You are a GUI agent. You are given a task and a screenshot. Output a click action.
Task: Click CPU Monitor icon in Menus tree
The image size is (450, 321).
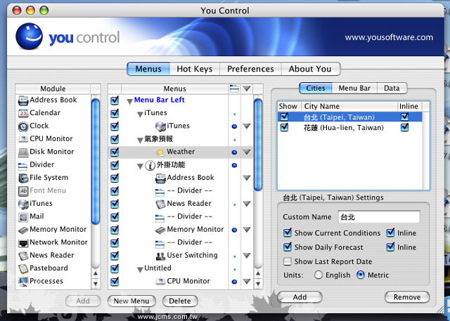point(160,282)
